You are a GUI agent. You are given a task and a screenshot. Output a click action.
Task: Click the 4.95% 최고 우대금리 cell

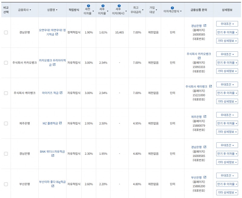tap(137, 123)
